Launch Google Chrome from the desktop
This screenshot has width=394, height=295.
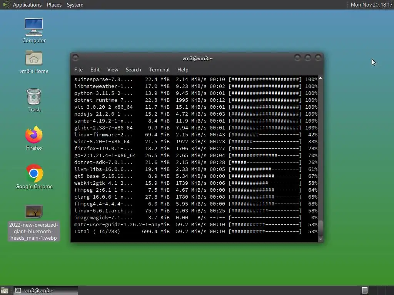(x=34, y=177)
